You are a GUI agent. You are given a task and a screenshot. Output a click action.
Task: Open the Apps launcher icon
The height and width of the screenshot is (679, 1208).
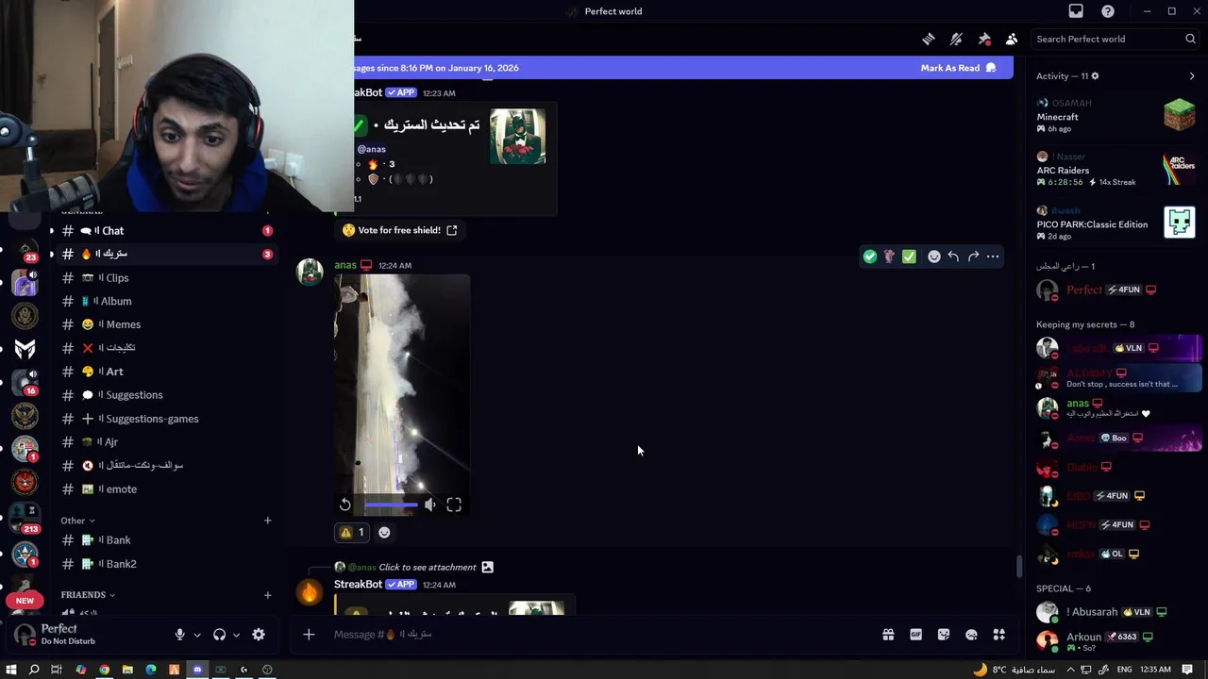click(x=999, y=635)
